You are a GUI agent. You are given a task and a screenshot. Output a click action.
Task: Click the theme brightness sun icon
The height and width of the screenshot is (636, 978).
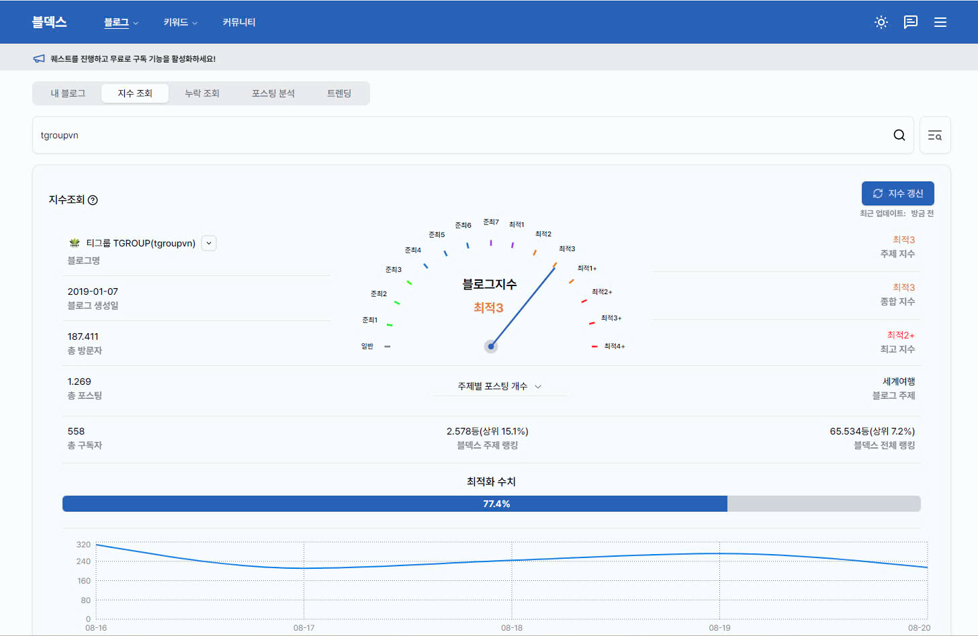click(x=881, y=22)
